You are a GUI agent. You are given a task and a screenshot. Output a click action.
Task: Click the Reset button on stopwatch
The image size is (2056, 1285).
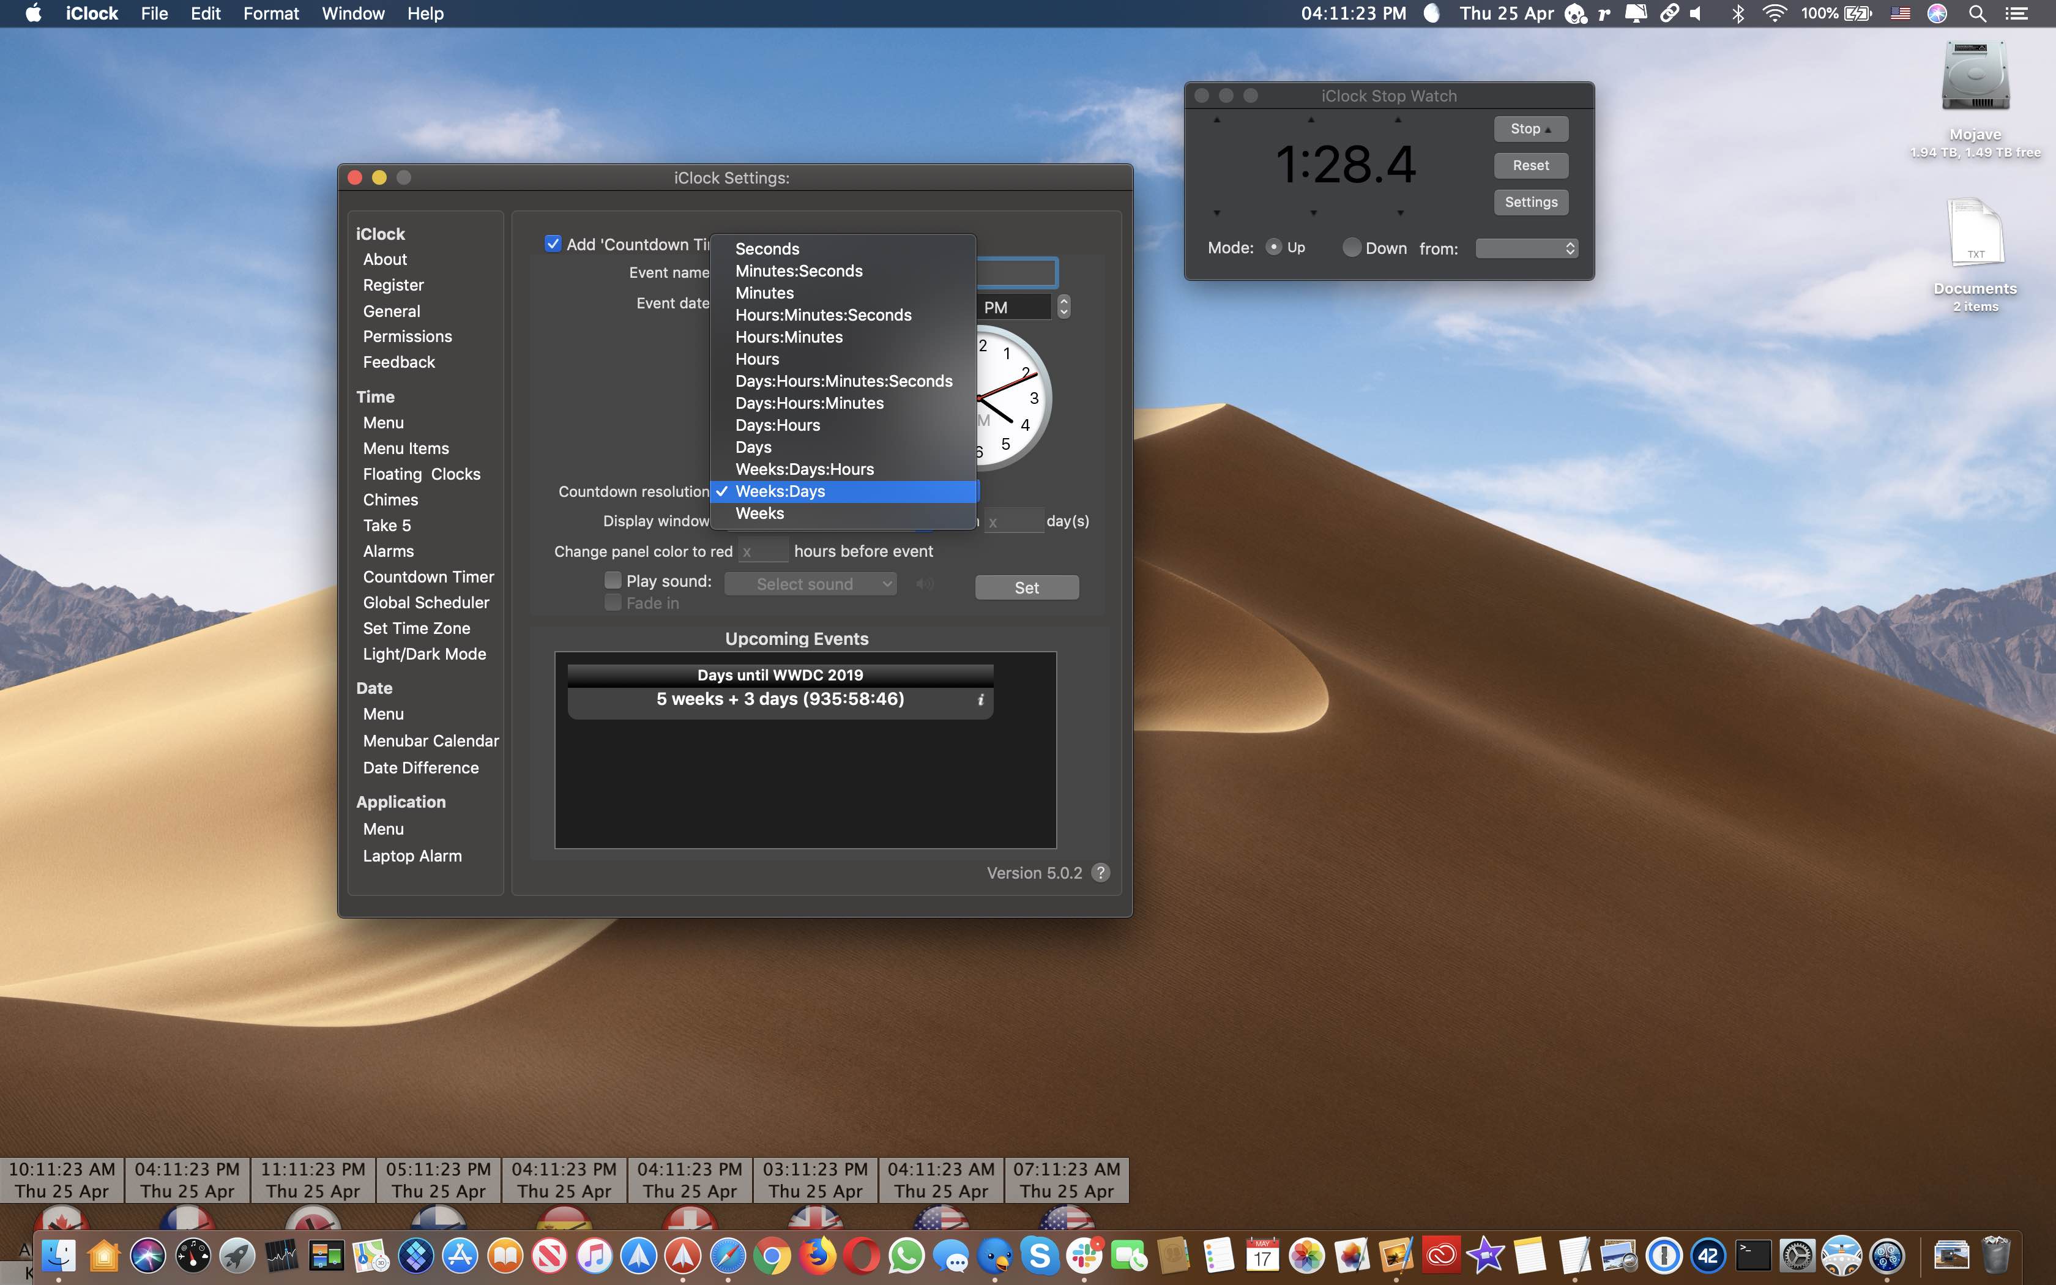click(x=1530, y=166)
